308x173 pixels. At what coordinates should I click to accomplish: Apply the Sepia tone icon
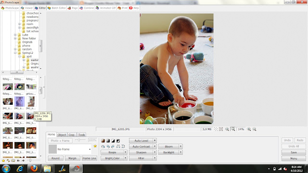(x=103, y=141)
